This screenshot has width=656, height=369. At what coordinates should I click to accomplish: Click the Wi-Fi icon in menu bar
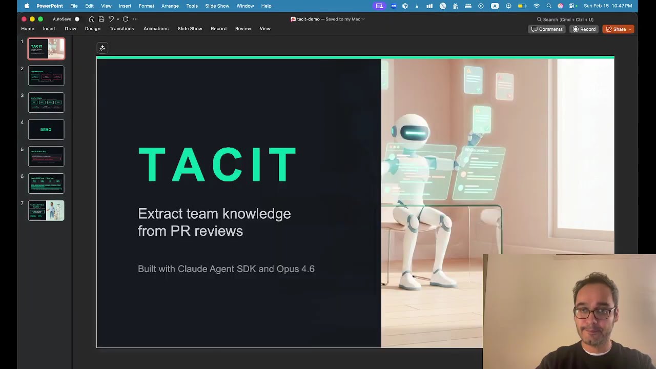(537, 6)
